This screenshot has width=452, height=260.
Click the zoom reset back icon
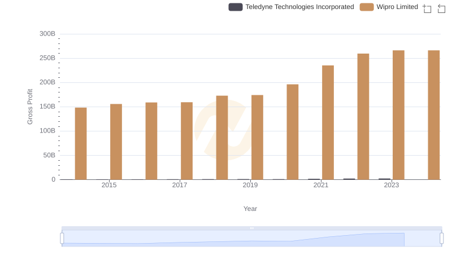pyautogui.click(x=441, y=8)
